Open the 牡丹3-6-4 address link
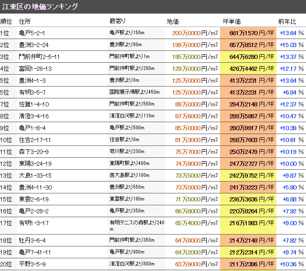Screen dimensions: 306x271 pos(32,240)
